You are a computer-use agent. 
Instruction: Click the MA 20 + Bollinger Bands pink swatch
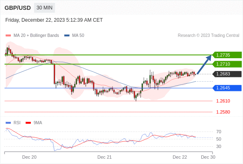point(8,36)
